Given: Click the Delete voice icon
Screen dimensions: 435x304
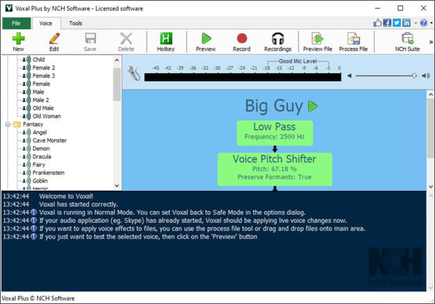Looking at the screenshot, I should [x=126, y=42].
